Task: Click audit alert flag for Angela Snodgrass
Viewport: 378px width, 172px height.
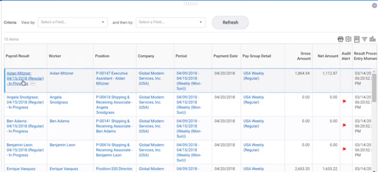Action: point(344,102)
